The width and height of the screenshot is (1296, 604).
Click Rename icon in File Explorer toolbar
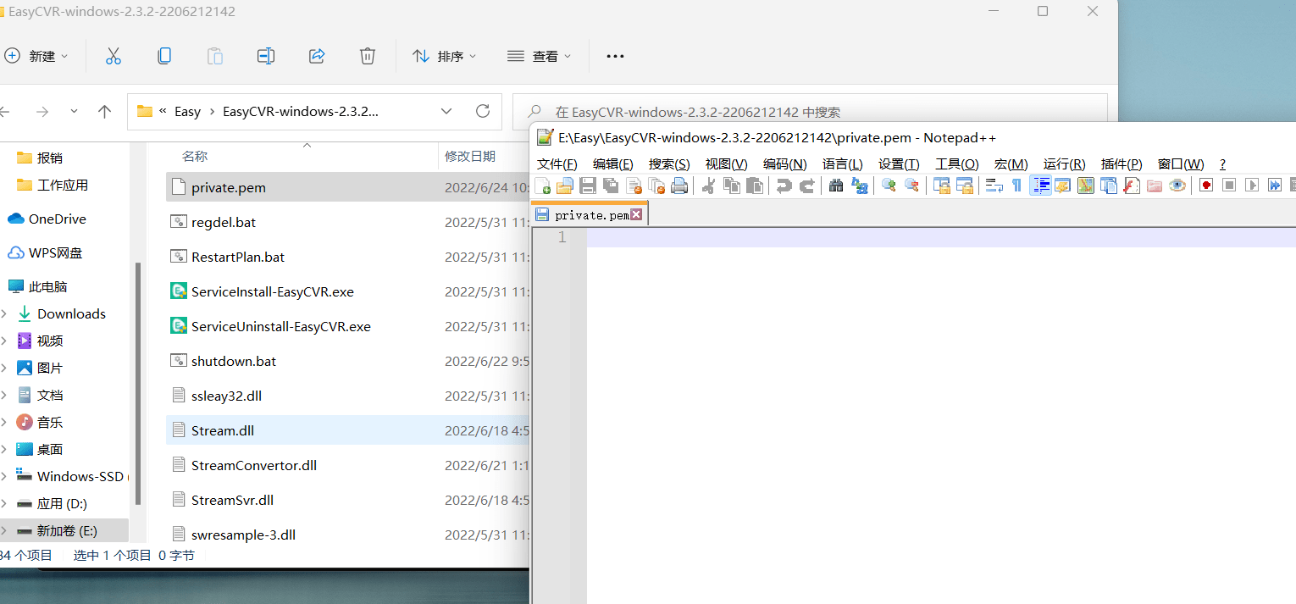(x=266, y=56)
